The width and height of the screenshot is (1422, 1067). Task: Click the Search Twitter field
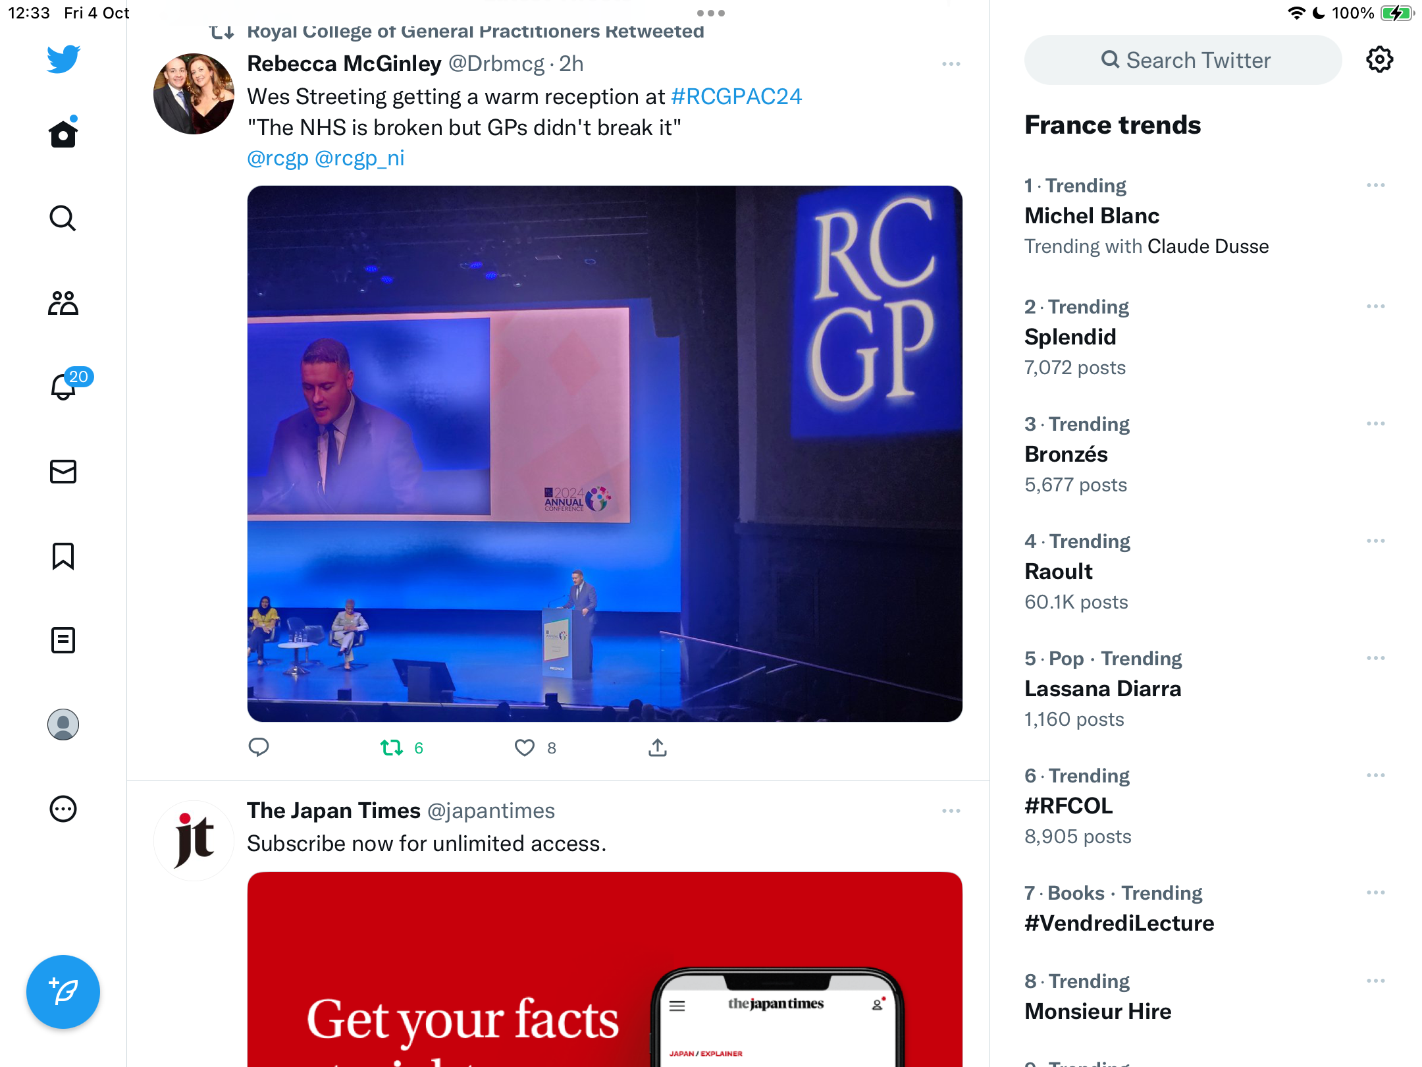[1183, 60]
